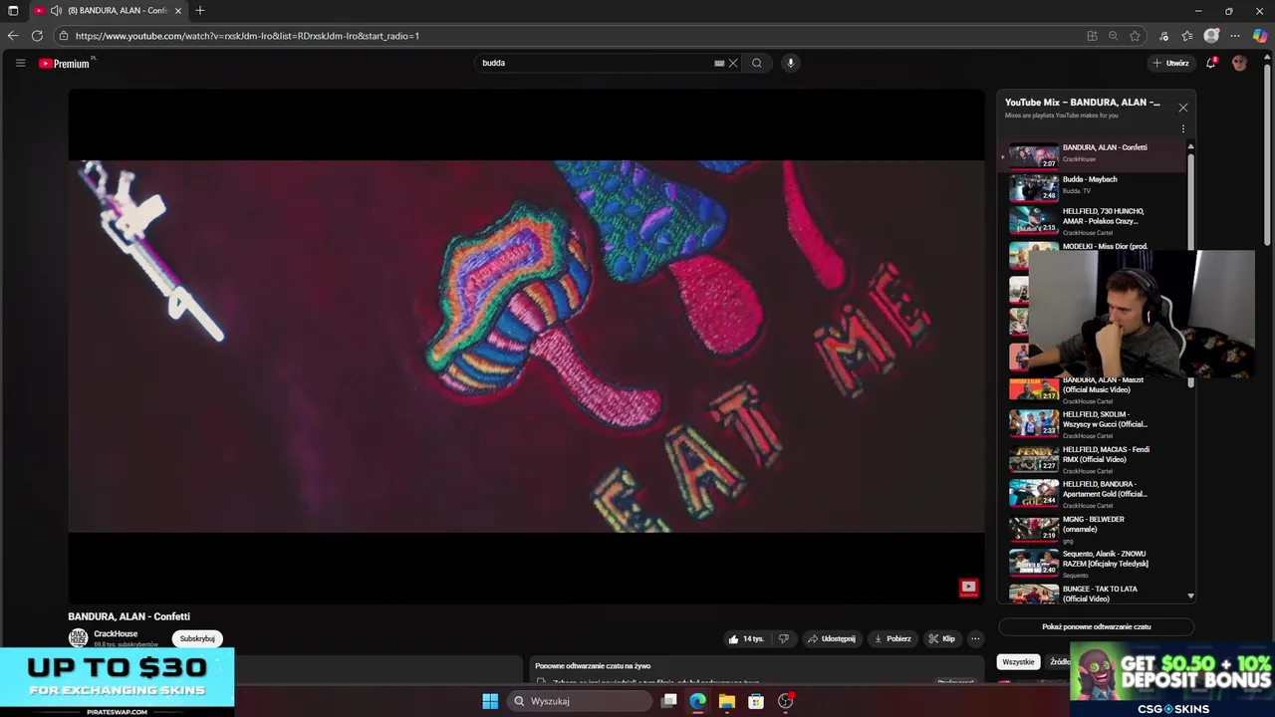The height and width of the screenshot is (717, 1275).
Task: Click the taskbar Wyszukaj search box
Action: (x=580, y=701)
